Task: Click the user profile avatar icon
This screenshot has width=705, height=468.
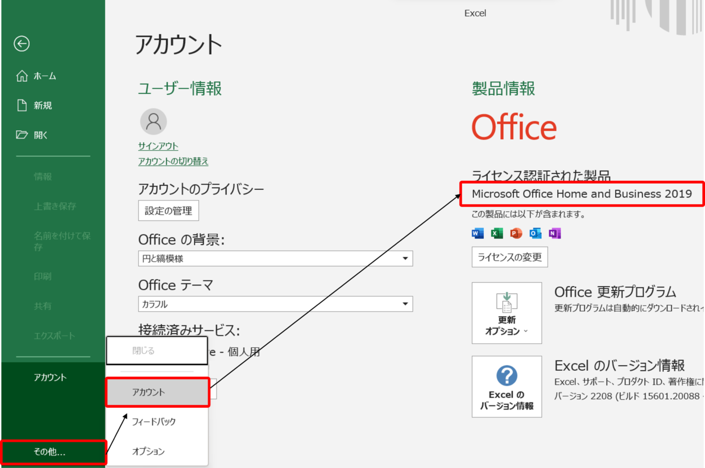Action: [154, 122]
